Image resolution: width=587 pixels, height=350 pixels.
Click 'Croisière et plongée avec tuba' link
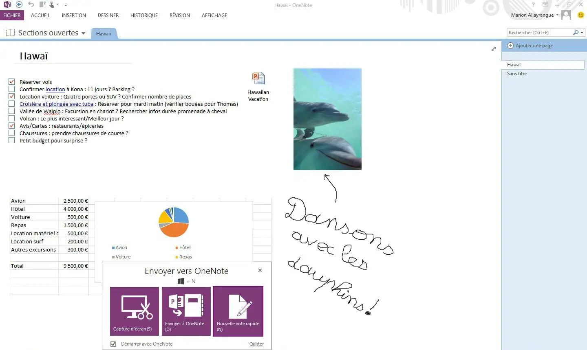(56, 104)
